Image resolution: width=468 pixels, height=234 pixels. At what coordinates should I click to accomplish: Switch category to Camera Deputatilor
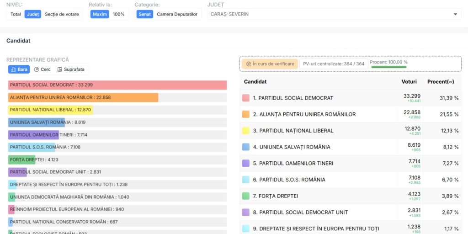tap(177, 14)
